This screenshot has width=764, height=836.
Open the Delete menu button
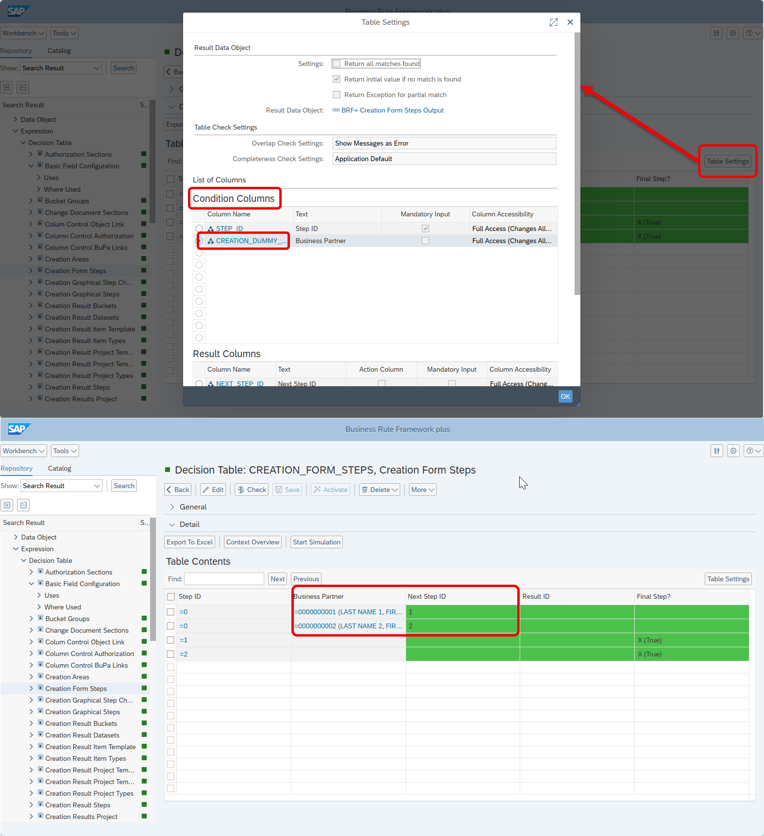[x=380, y=490]
